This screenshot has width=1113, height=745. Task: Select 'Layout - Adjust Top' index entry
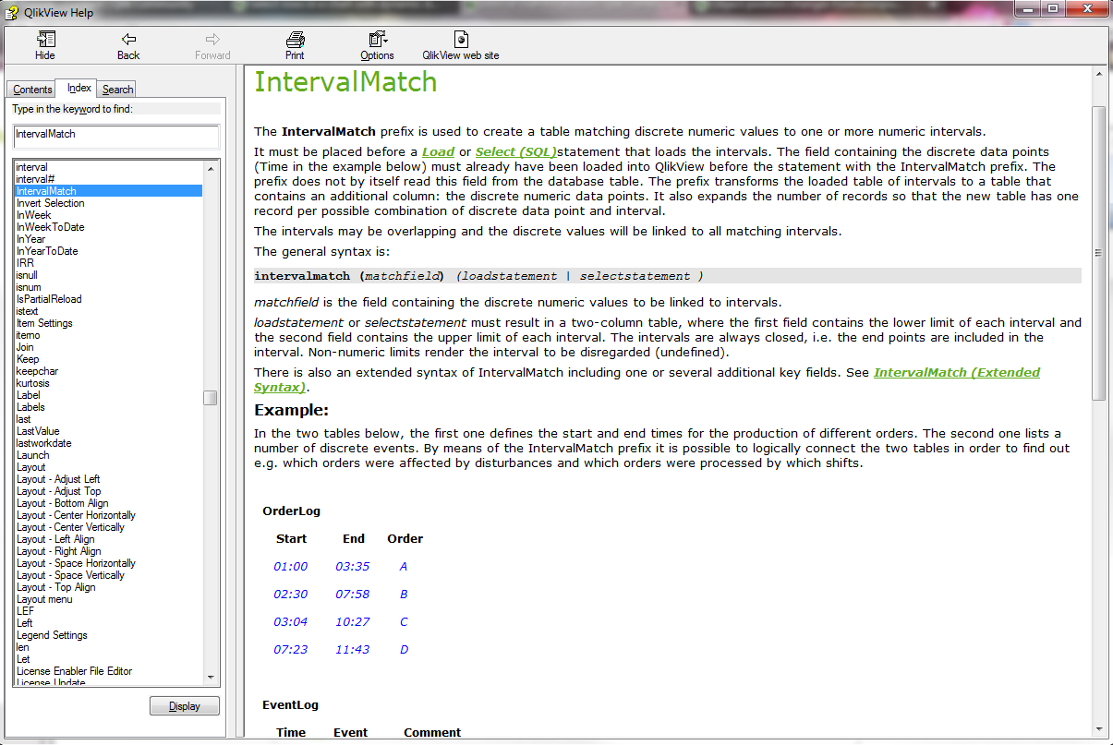pos(59,491)
